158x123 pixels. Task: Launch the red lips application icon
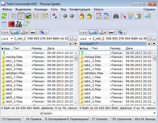tap(11, 24)
